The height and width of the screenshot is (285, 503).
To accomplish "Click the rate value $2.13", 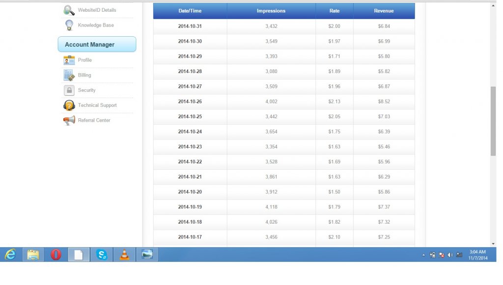I will (334, 102).
